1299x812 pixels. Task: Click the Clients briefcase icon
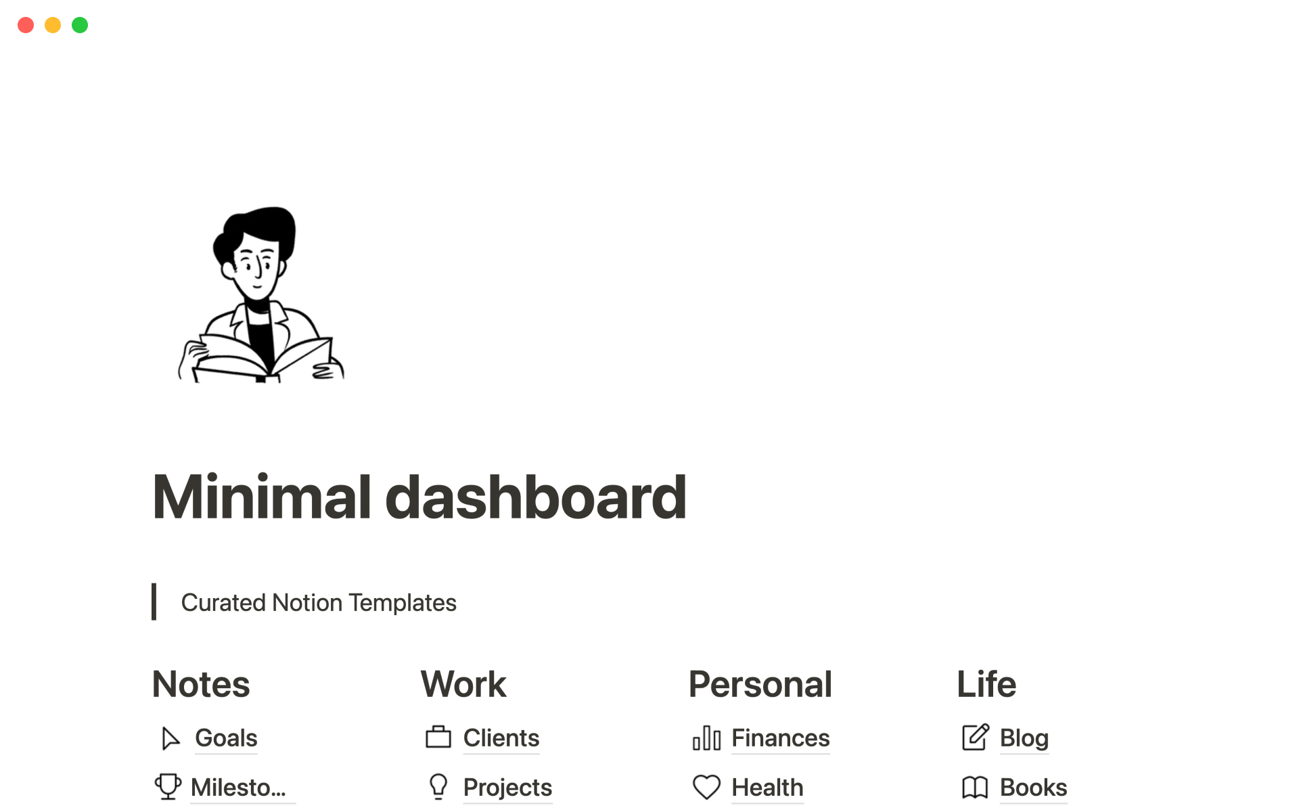tap(437, 737)
